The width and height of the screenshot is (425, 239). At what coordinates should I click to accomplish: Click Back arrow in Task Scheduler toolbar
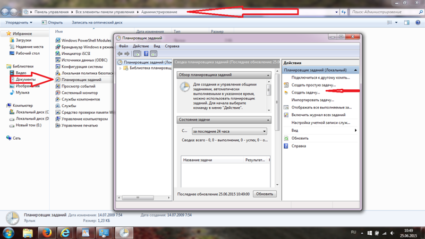tap(120, 54)
